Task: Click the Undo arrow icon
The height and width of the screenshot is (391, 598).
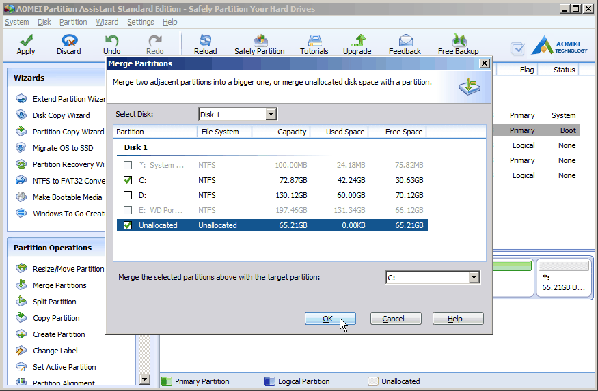Action: pos(112,40)
